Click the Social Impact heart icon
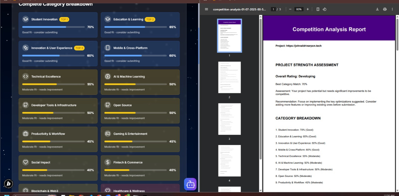The height and width of the screenshot is (196, 399). [x=25, y=162]
